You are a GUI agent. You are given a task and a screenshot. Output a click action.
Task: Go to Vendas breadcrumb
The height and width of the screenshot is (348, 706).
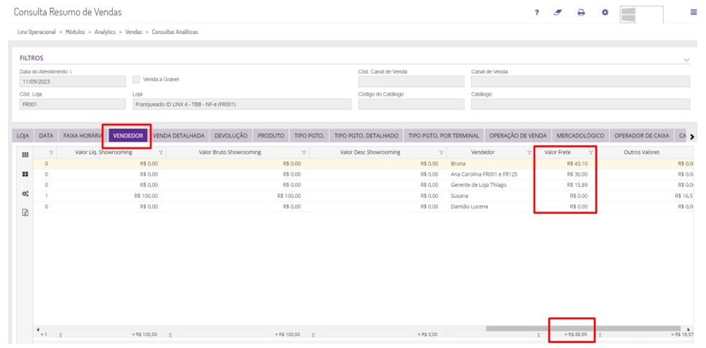134,32
